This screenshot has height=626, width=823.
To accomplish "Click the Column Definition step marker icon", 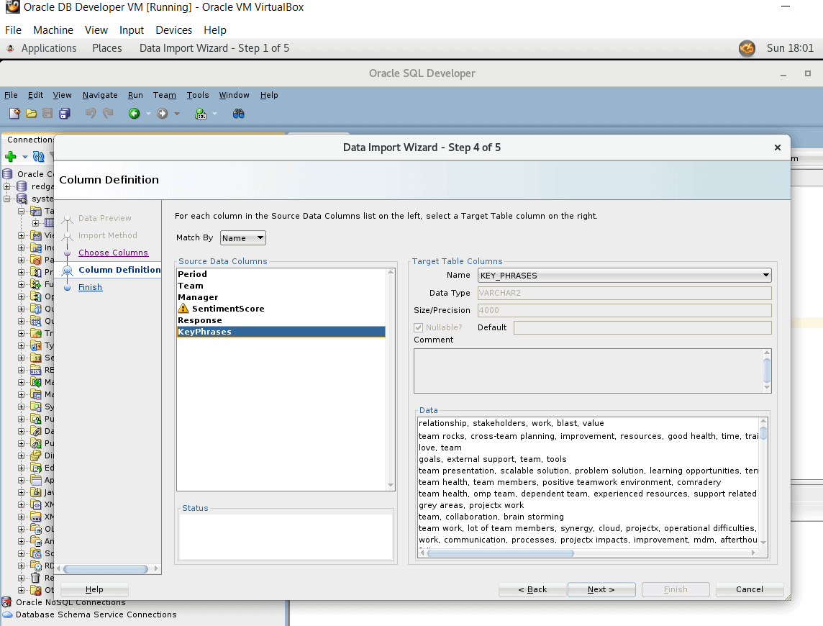I will pos(67,271).
